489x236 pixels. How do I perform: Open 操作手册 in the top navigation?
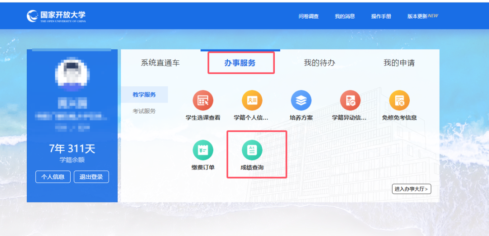(381, 17)
